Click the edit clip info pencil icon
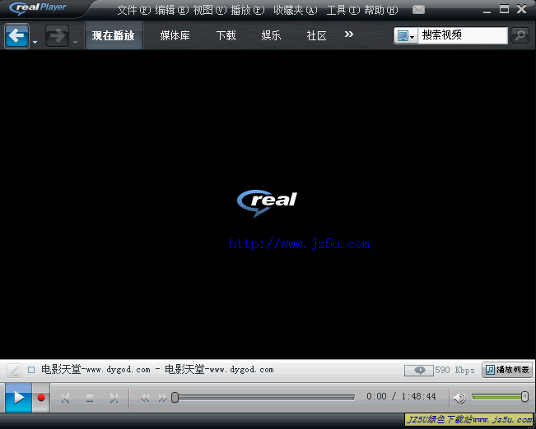Image resolution: width=536 pixels, height=429 pixels. 14,370
